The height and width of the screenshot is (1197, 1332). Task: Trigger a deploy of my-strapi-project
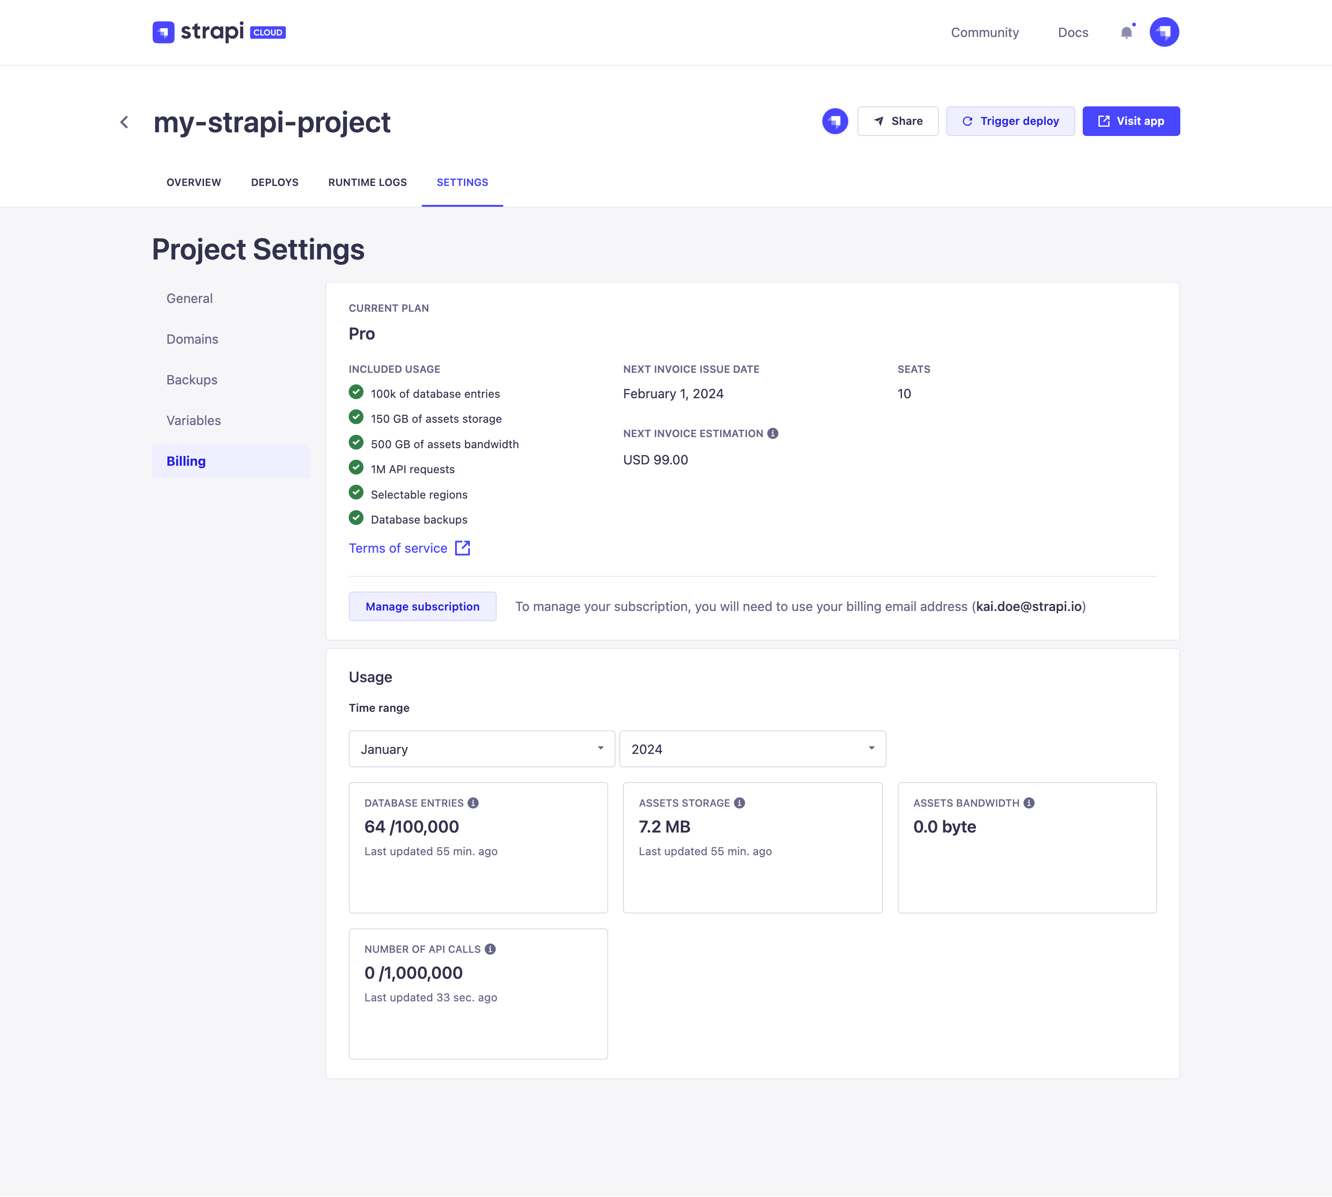(1011, 121)
